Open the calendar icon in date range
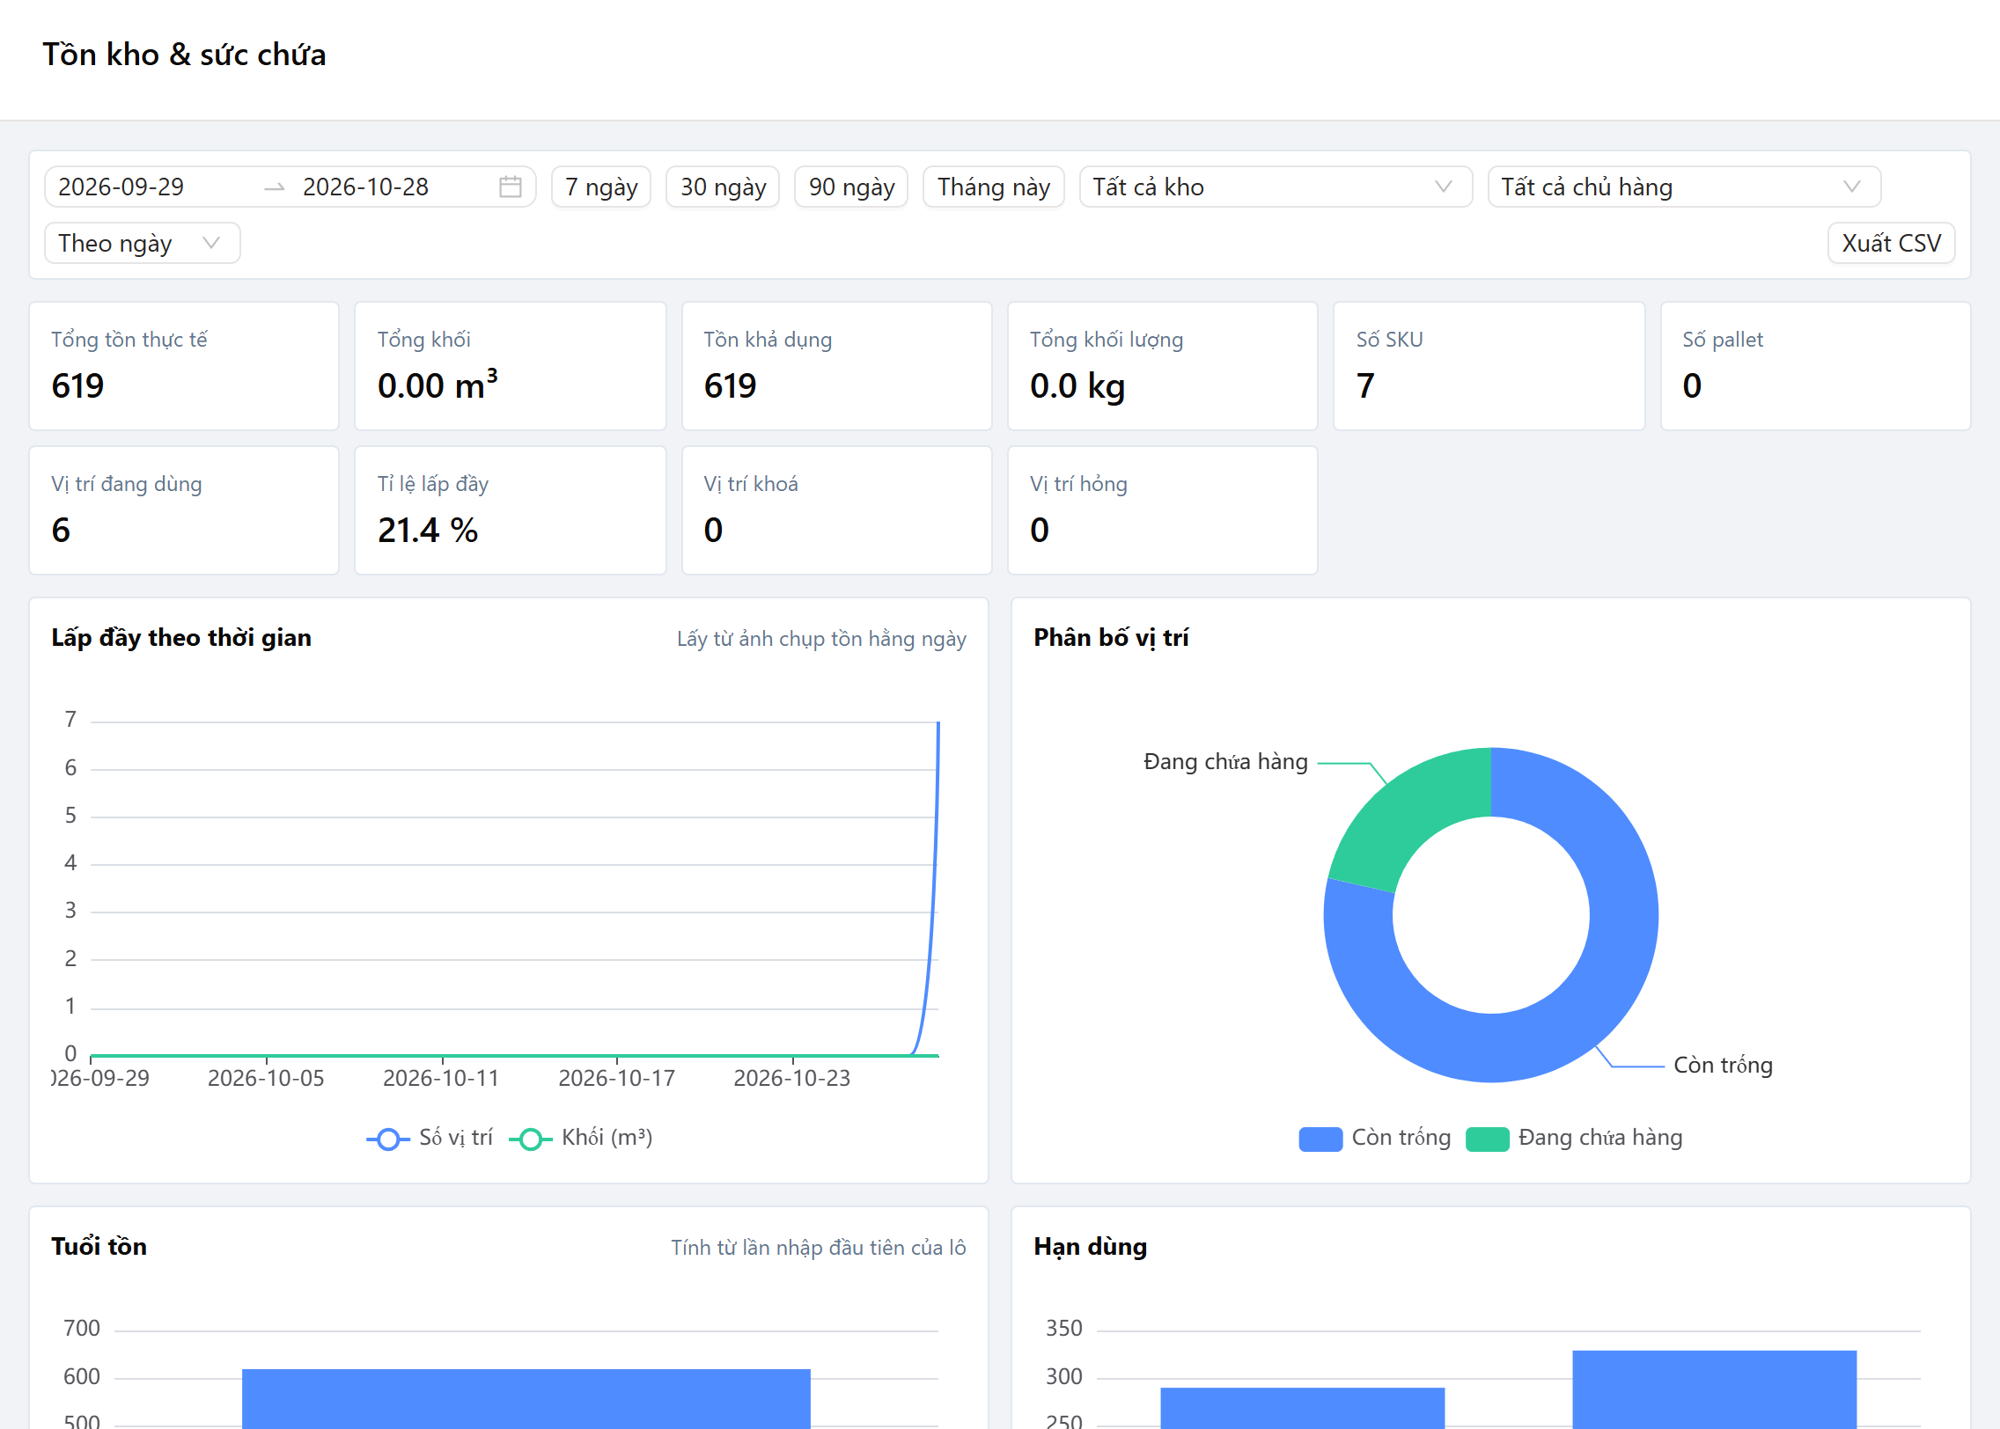2000x1429 pixels. tap(511, 187)
